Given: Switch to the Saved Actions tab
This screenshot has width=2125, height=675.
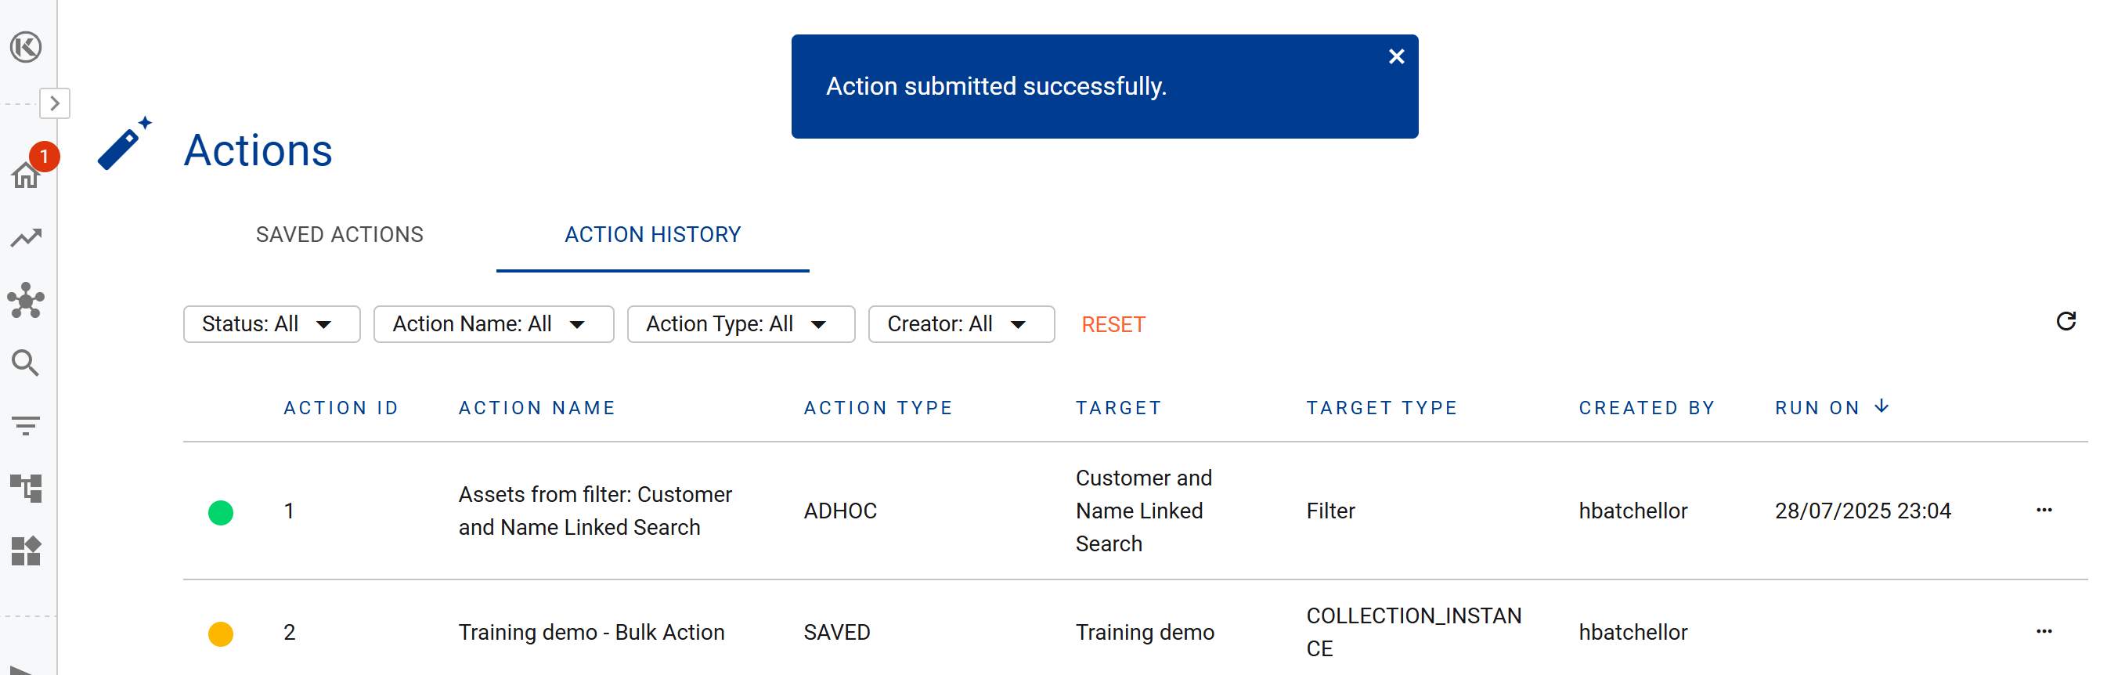Looking at the screenshot, I should [x=339, y=235].
